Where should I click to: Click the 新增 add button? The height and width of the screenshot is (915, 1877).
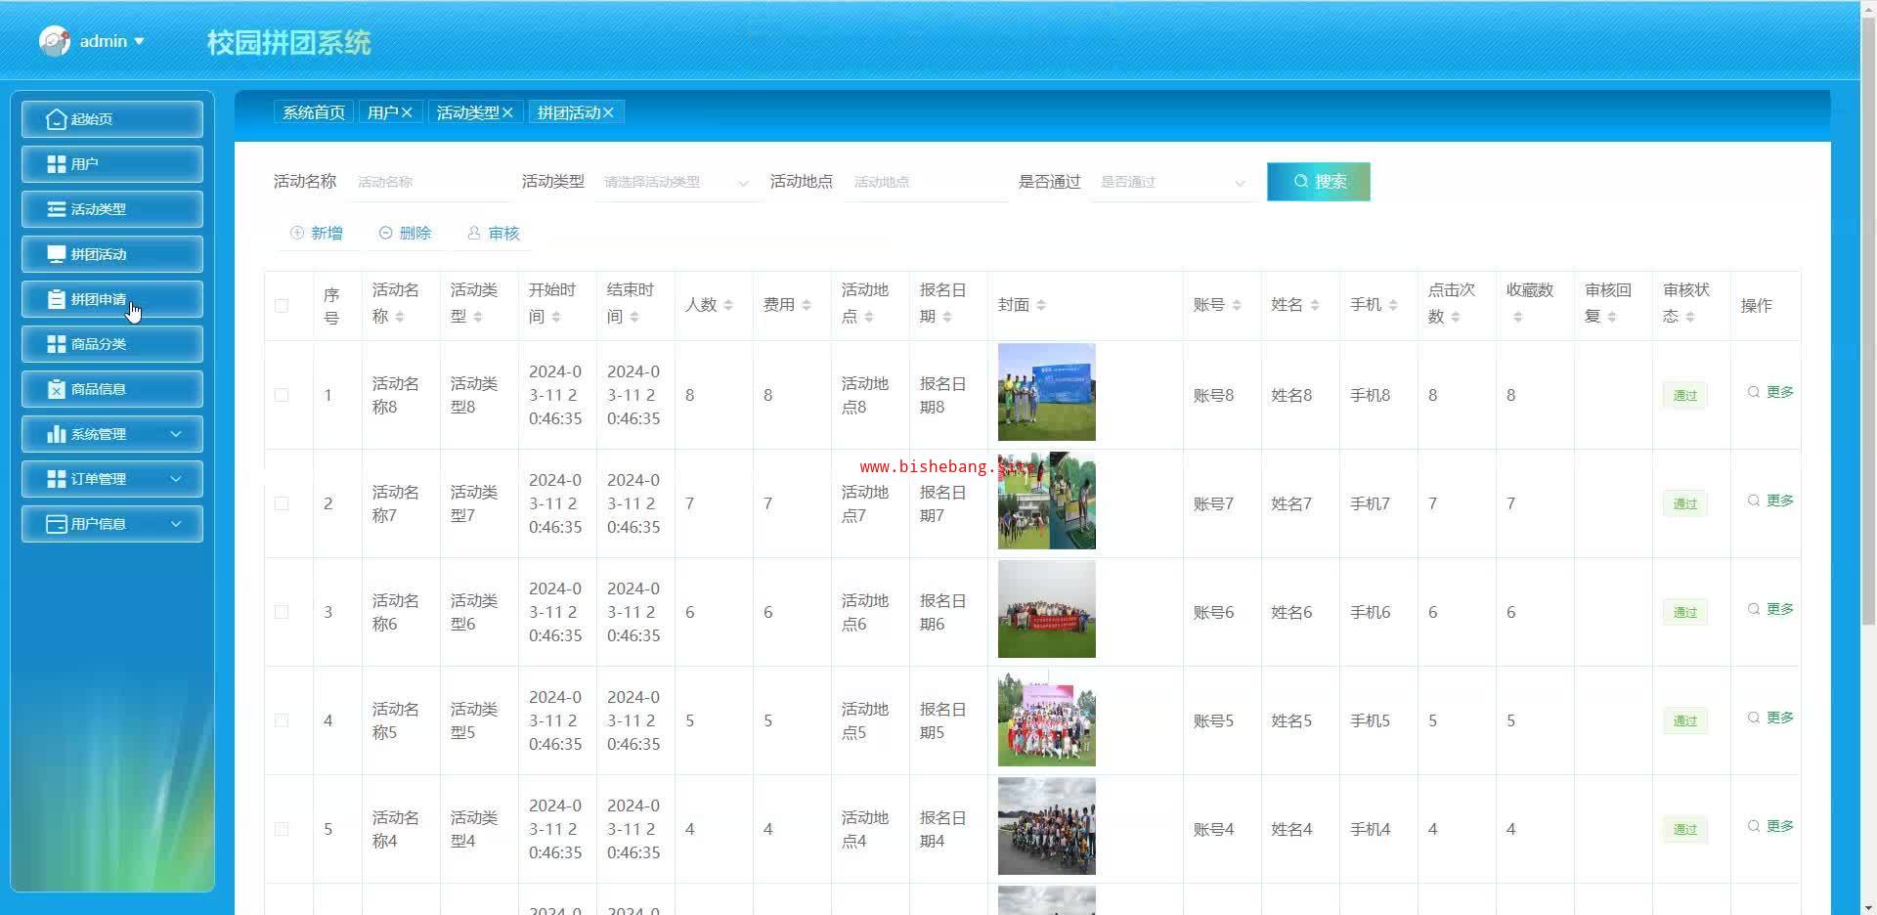click(317, 234)
